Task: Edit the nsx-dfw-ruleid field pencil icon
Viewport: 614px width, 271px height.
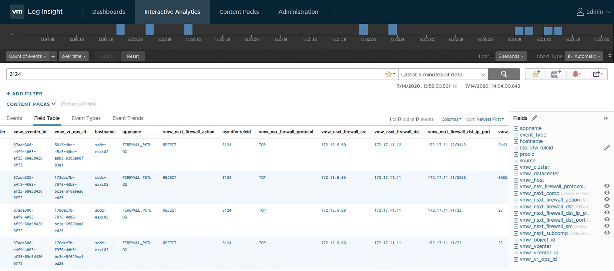Action: click(x=607, y=147)
